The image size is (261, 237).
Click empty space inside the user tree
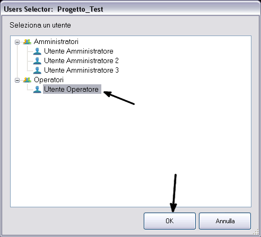(x=131, y=150)
